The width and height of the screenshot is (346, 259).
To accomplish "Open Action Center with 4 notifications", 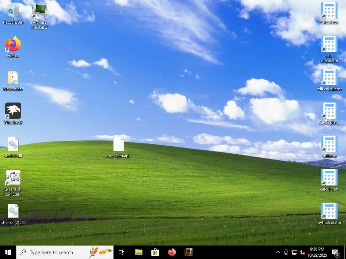I will (336, 252).
